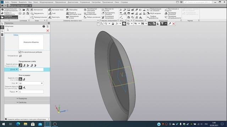The height and width of the screenshot is (127, 227).
Task: Select the Автолиния sketch tool
Action: 37,10
